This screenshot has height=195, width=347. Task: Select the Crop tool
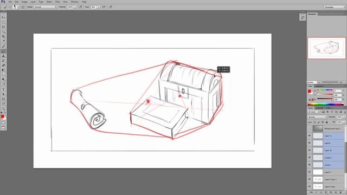click(3, 37)
